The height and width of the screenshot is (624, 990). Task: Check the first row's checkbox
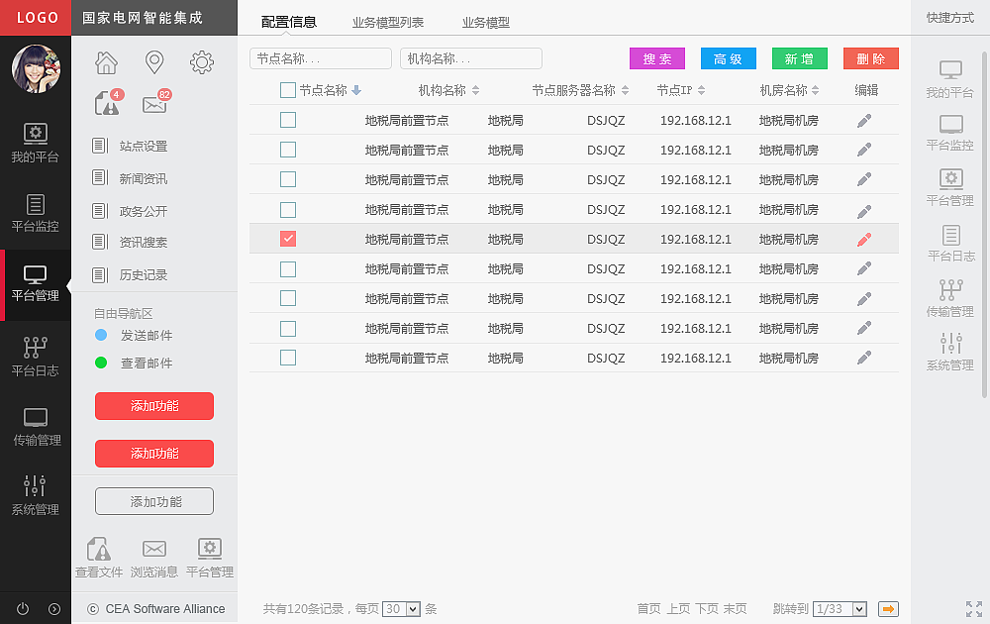coord(288,120)
